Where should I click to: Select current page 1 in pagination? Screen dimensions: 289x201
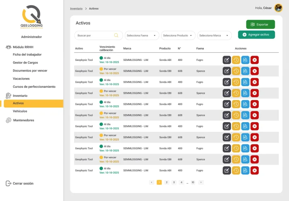pyautogui.click(x=159, y=182)
